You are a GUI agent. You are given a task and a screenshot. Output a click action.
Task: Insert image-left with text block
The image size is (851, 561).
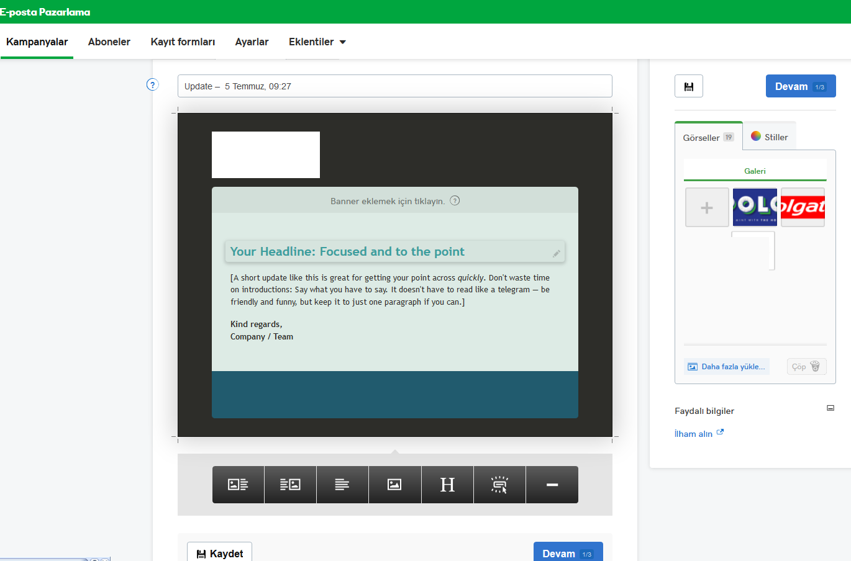point(238,485)
